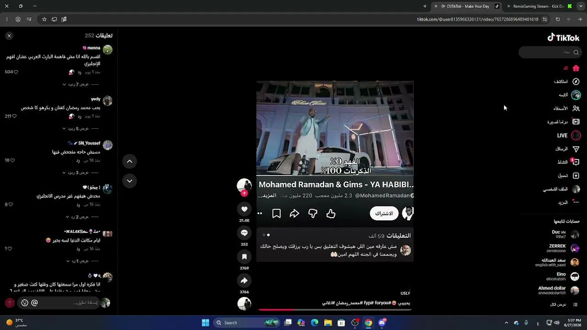Open the spinning sound disc below share
The width and height of the screenshot is (587, 330).
click(244, 303)
